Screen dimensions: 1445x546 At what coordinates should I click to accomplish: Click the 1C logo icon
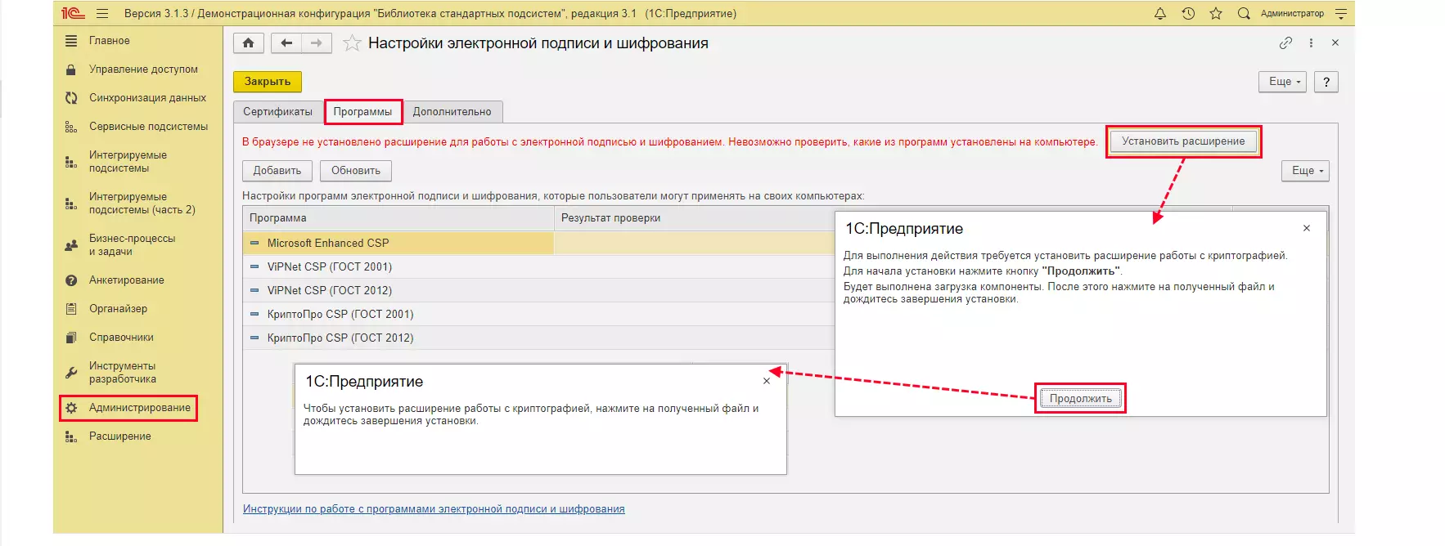click(73, 13)
